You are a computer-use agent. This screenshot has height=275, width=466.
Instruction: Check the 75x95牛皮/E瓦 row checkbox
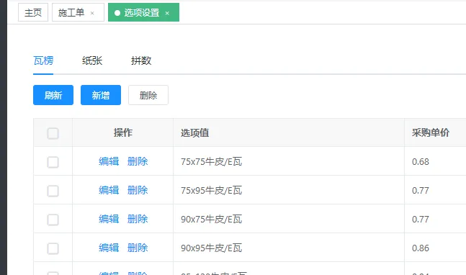53,191
